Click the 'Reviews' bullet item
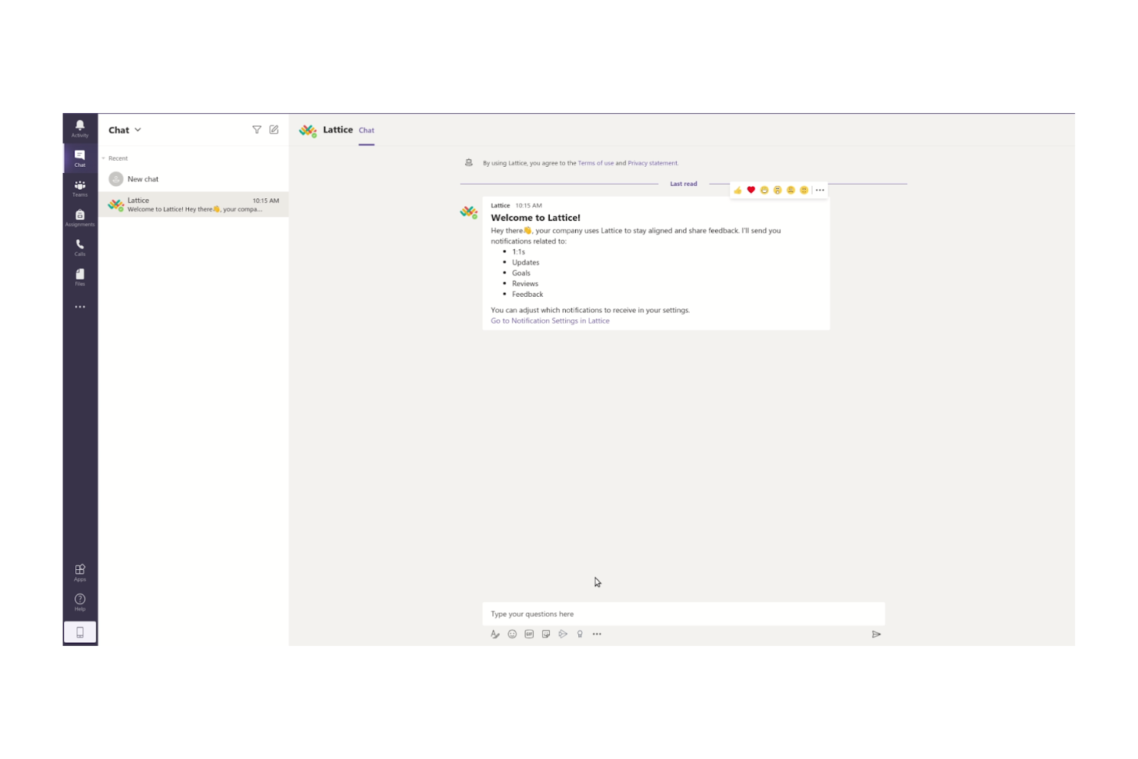This screenshot has height=759, width=1138. click(525, 284)
